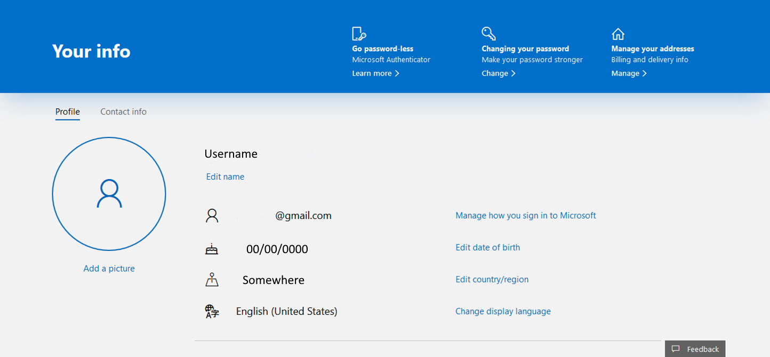Click the Add a picture link
Screen dimensions: 770x357
[x=109, y=269]
